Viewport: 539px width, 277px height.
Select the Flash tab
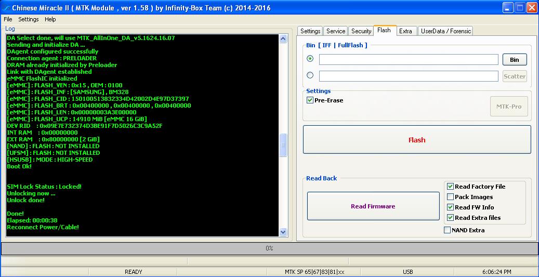[384, 30]
